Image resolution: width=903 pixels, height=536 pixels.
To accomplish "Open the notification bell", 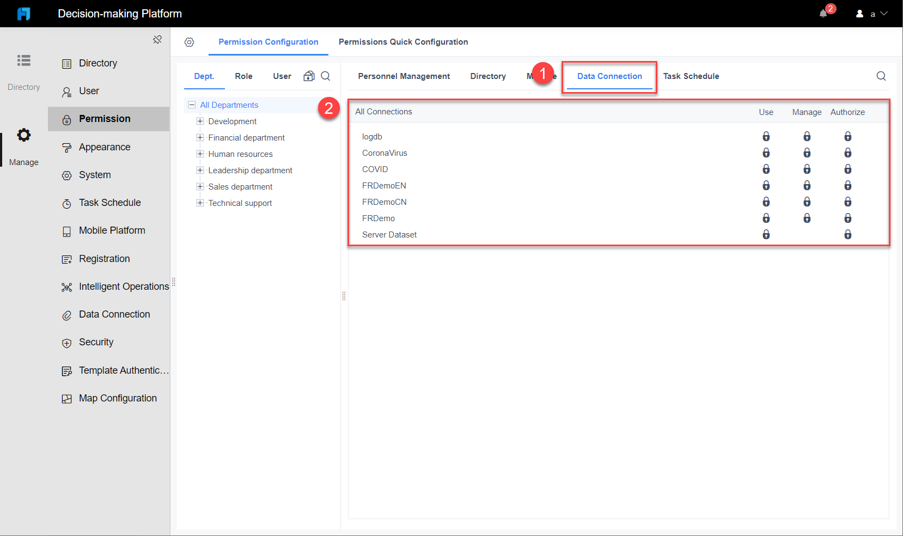I will [x=823, y=13].
